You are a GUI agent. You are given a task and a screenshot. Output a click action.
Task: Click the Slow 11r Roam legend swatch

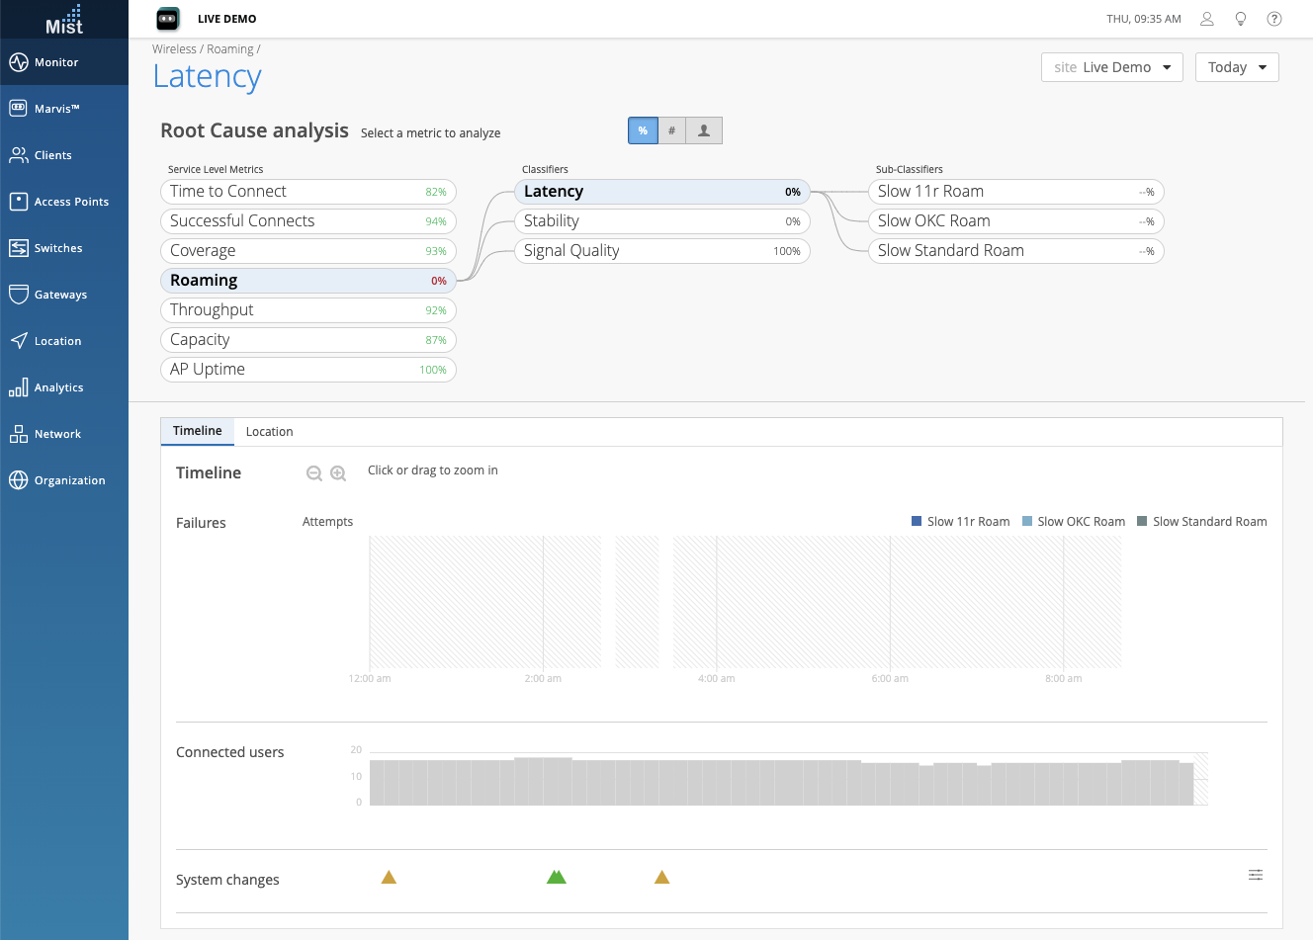click(x=917, y=521)
